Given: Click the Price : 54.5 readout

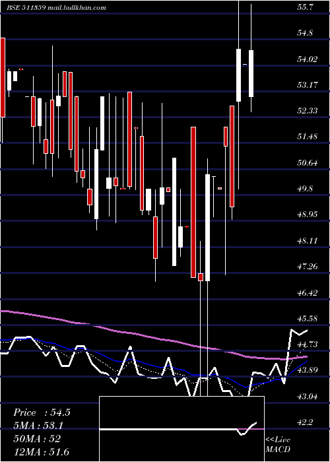Looking at the screenshot, I should tap(42, 412).
